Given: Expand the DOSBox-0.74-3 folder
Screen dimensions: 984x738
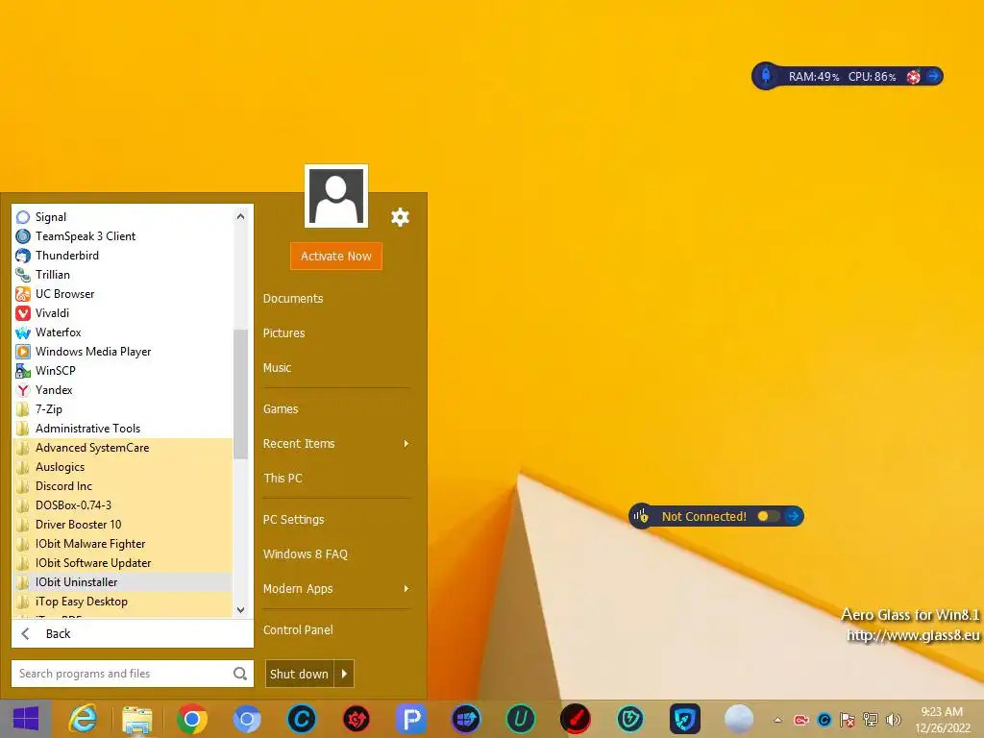Looking at the screenshot, I should [122, 505].
